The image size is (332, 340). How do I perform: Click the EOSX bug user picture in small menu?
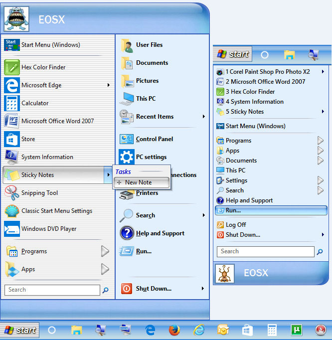point(225,273)
